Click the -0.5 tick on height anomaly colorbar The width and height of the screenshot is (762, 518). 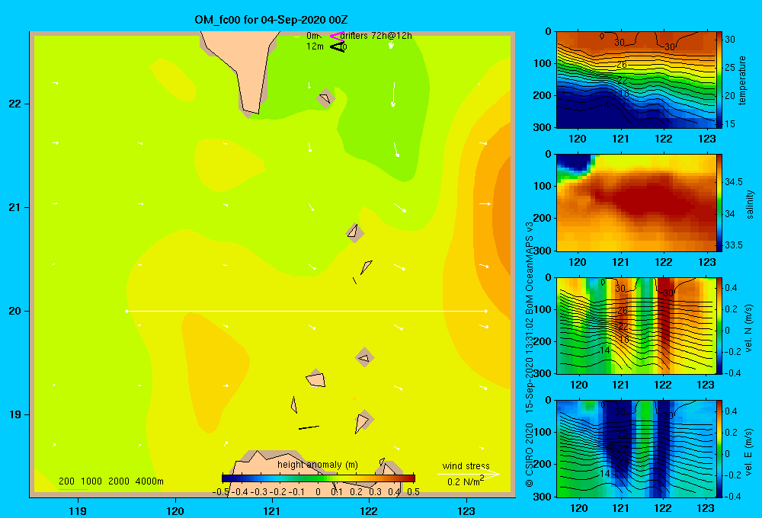221,492
